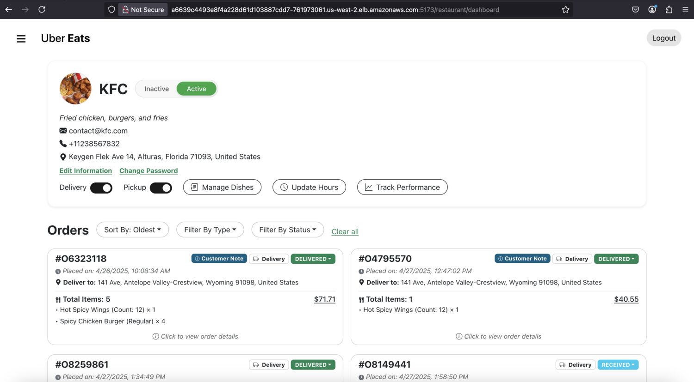Click the info icon on order #04795570 details hint
The height and width of the screenshot is (382, 694).
(x=459, y=336)
